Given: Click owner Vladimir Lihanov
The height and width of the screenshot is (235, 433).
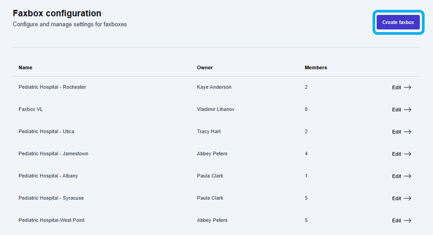Looking at the screenshot, I should click(x=216, y=109).
